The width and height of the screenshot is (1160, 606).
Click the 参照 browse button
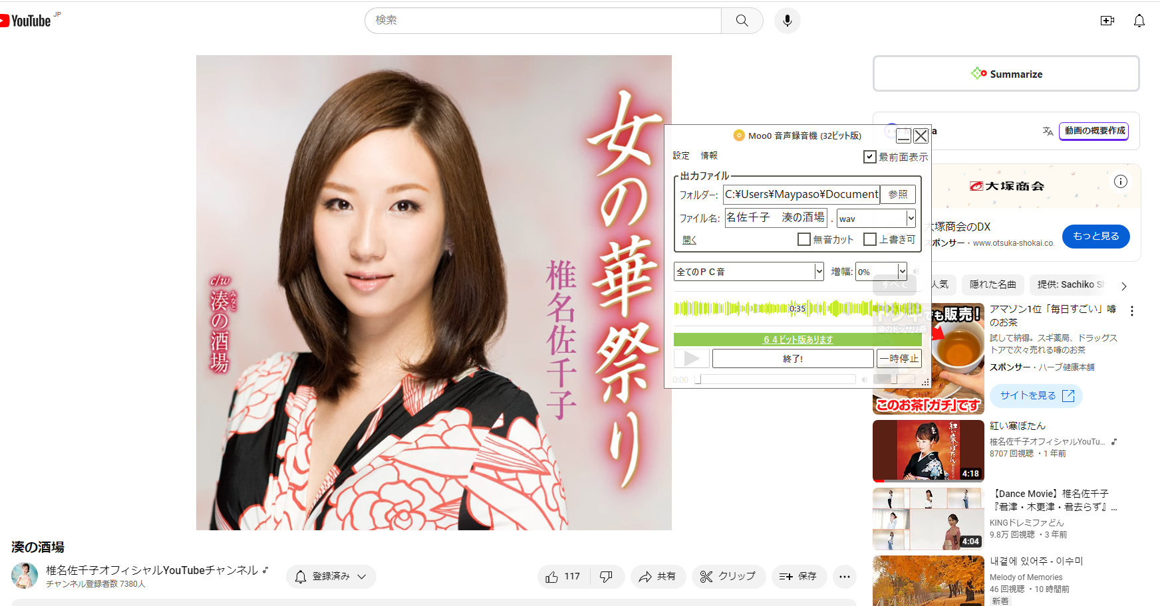(898, 194)
